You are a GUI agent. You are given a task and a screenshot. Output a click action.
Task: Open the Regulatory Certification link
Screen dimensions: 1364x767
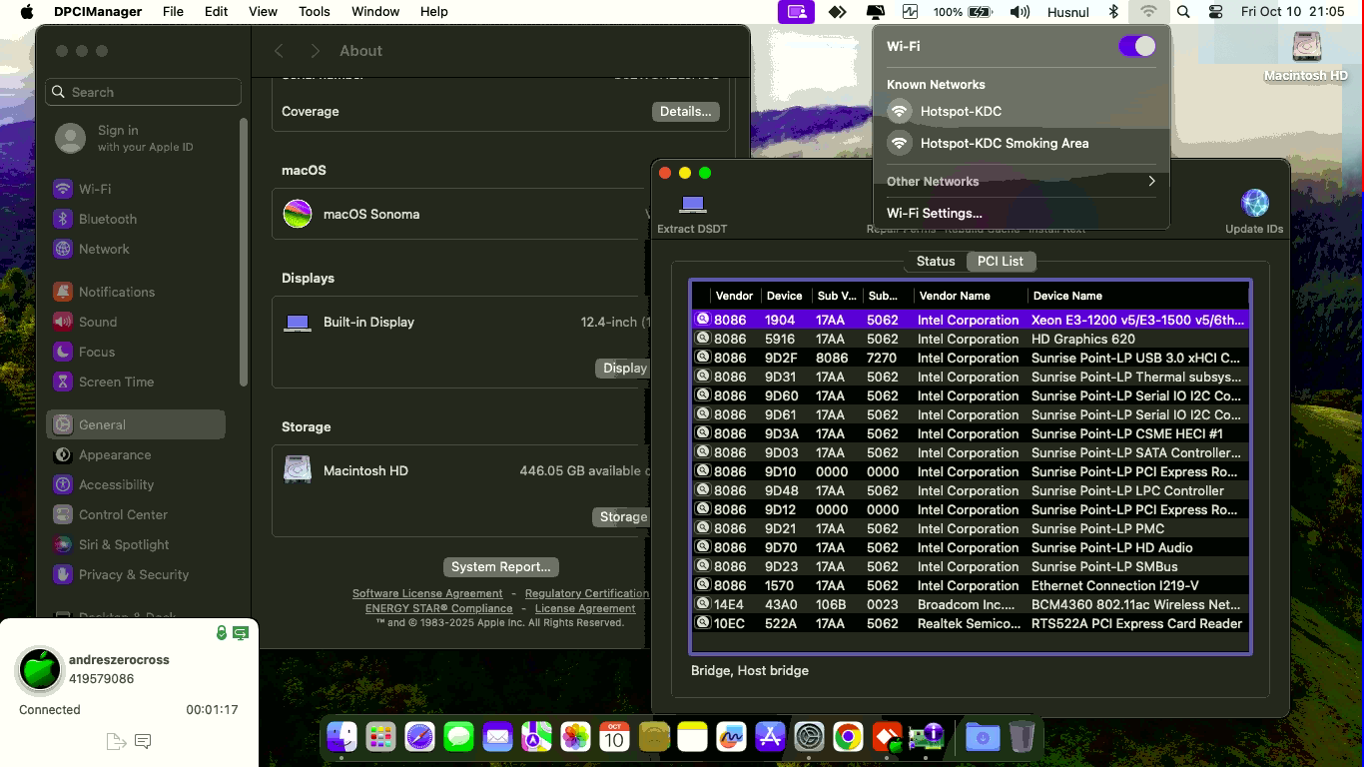pos(587,593)
